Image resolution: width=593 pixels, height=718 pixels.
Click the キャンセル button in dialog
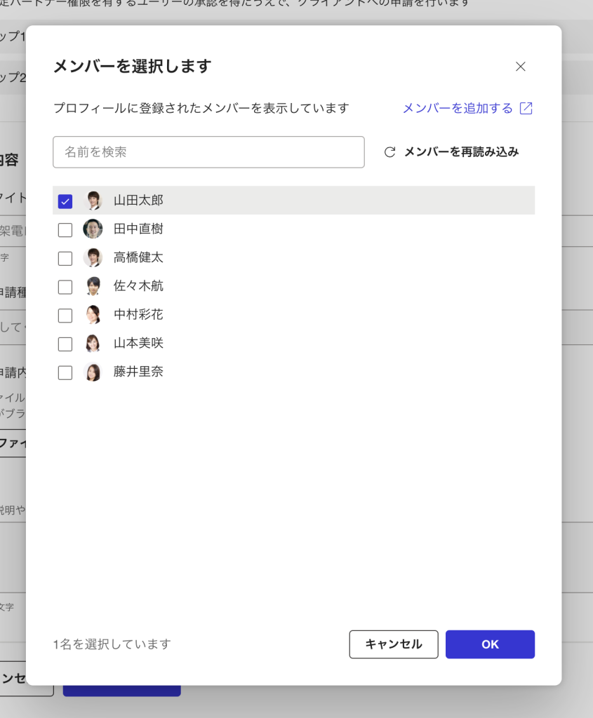(393, 644)
